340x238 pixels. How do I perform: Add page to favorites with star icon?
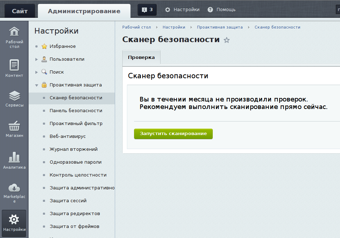tap(226, 40)
